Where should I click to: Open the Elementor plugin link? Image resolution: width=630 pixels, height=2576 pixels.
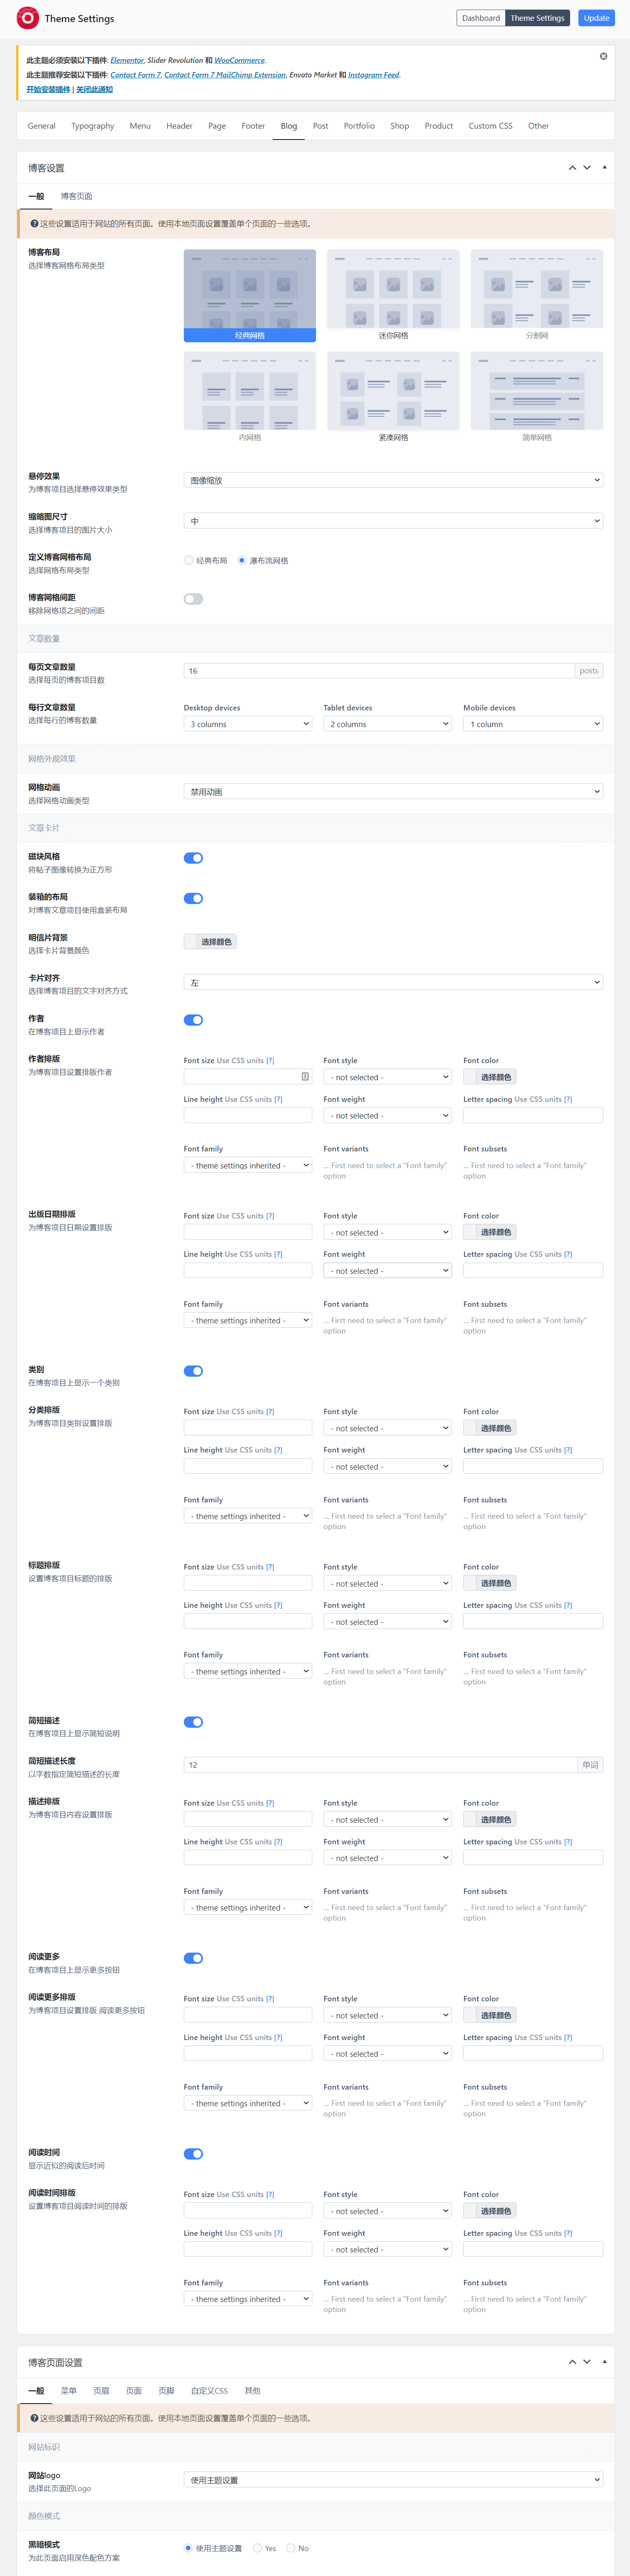127,60
